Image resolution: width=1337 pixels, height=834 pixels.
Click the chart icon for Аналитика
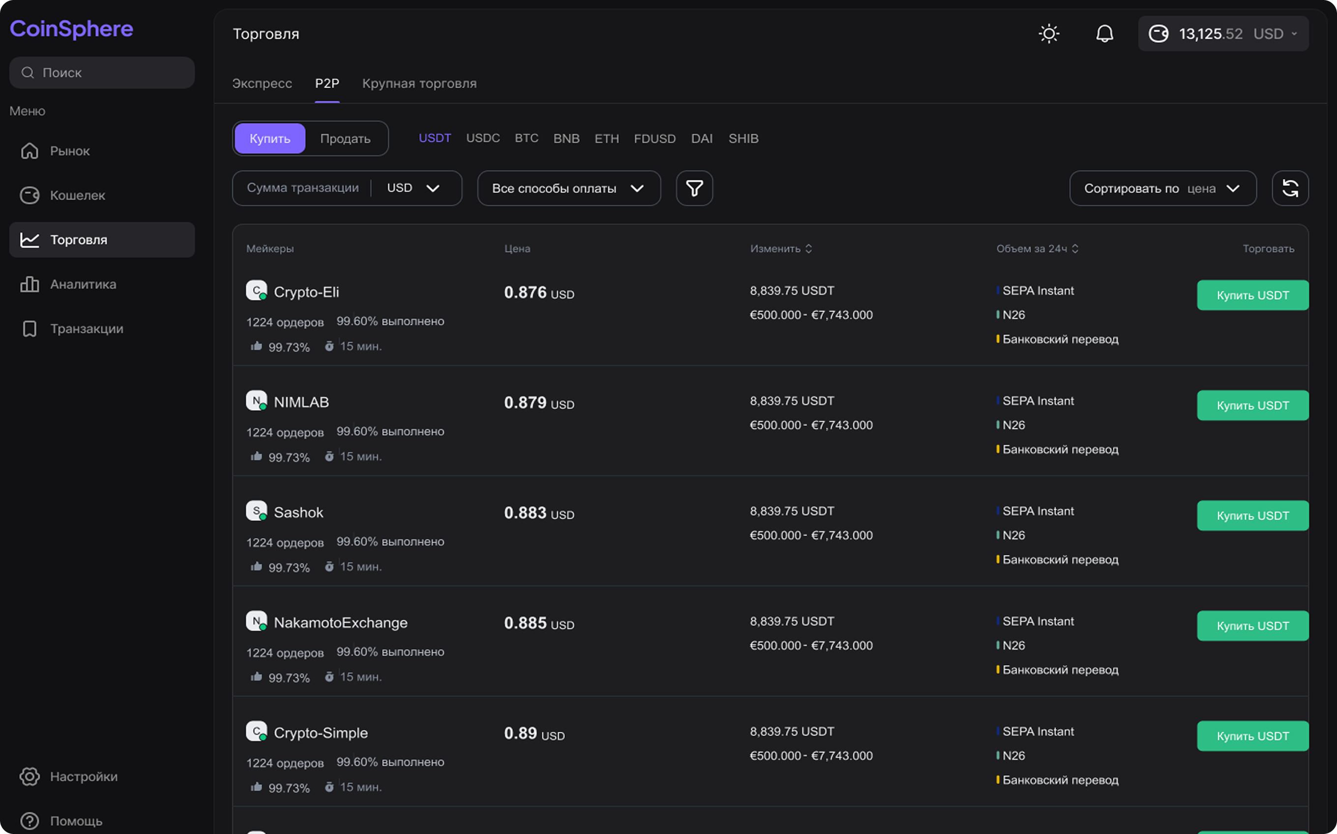pos(29,284)
